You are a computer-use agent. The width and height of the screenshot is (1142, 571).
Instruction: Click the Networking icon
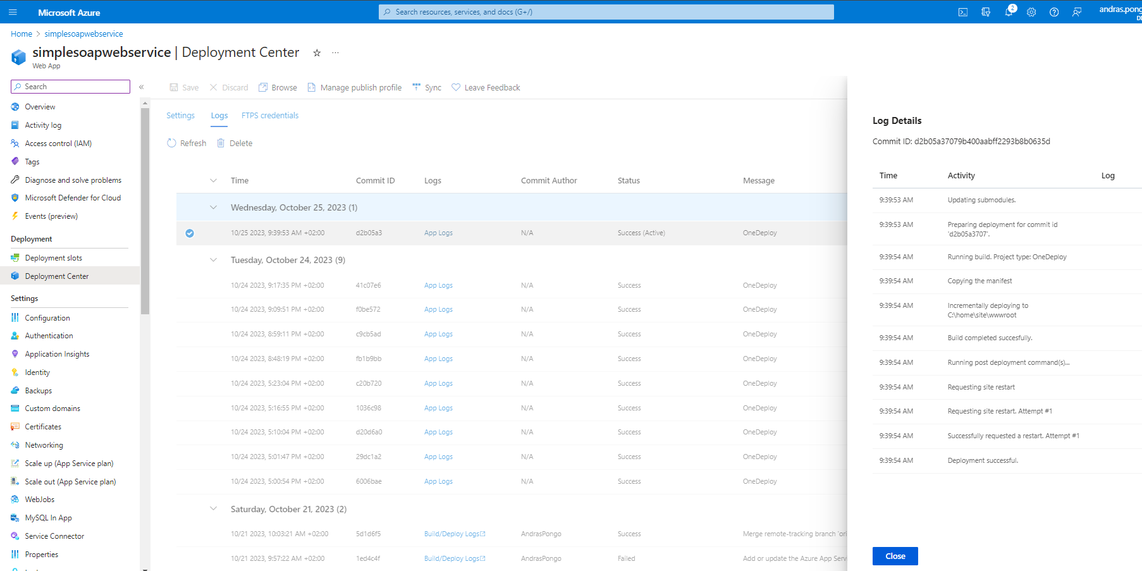[x=15, y=445]
